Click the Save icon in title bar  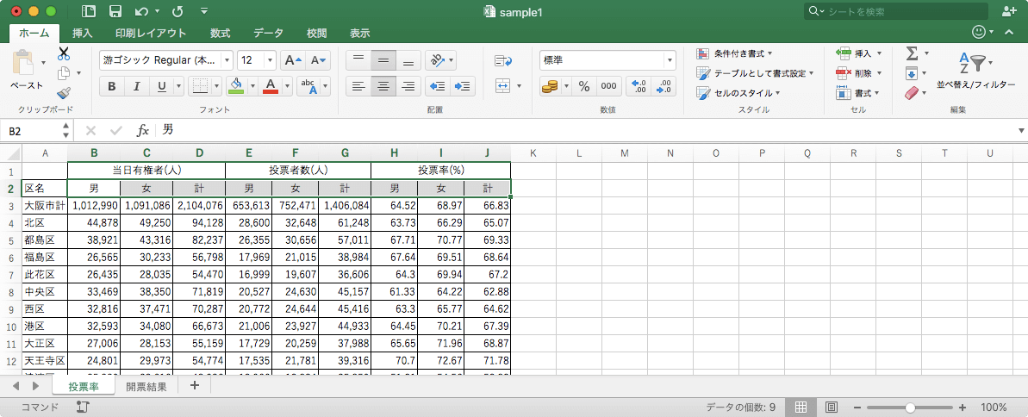pyautogui.click(x=115, y=12)
